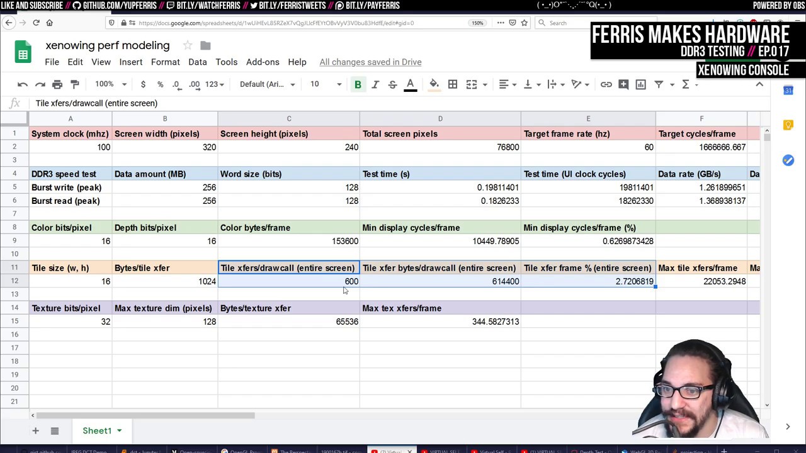Open the Functions sigma dropdown
This screenshot has width=806, height=453.
coord(690,84)
